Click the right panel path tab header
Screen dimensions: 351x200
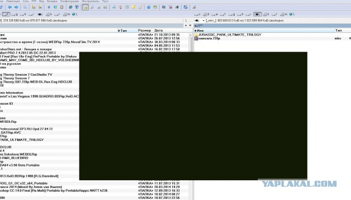[x=272, y=26]
